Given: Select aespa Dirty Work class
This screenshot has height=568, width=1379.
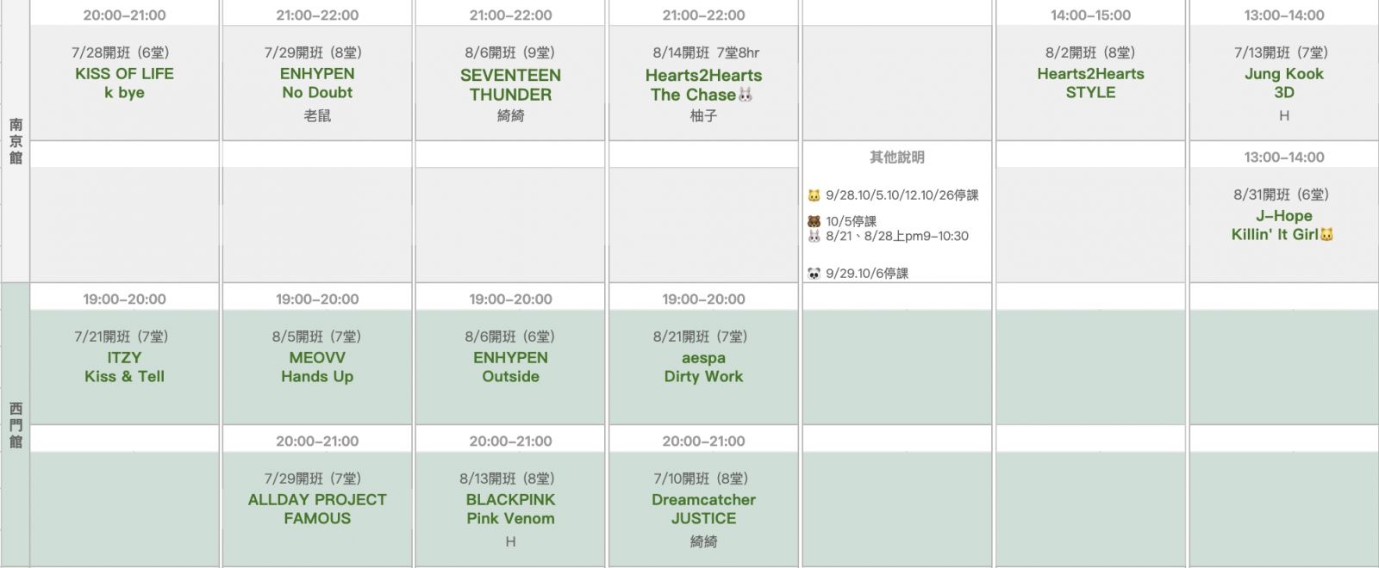Looking at the screenshot, I should pos(703,367).
